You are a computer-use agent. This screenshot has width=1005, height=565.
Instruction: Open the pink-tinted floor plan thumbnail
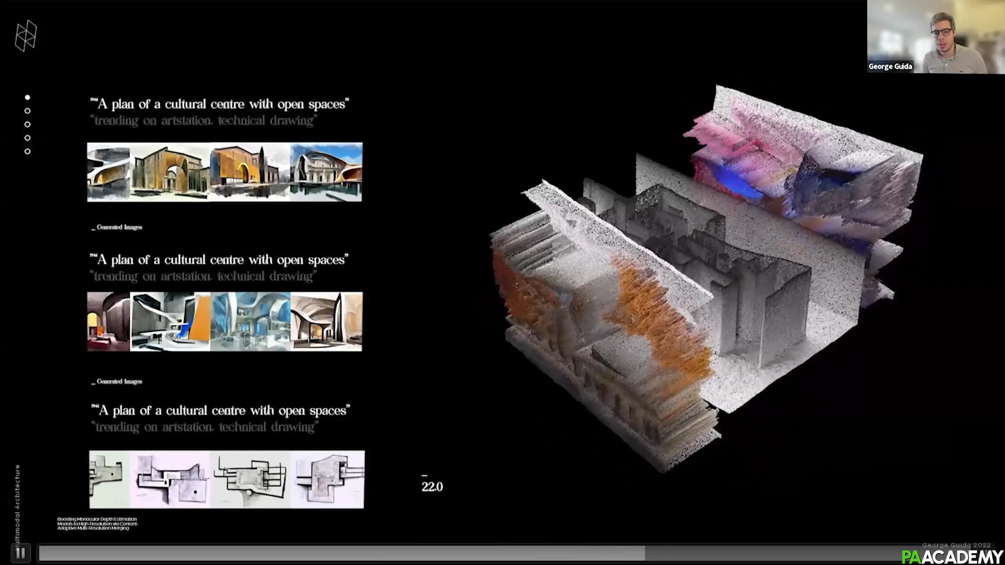(170, 479)
